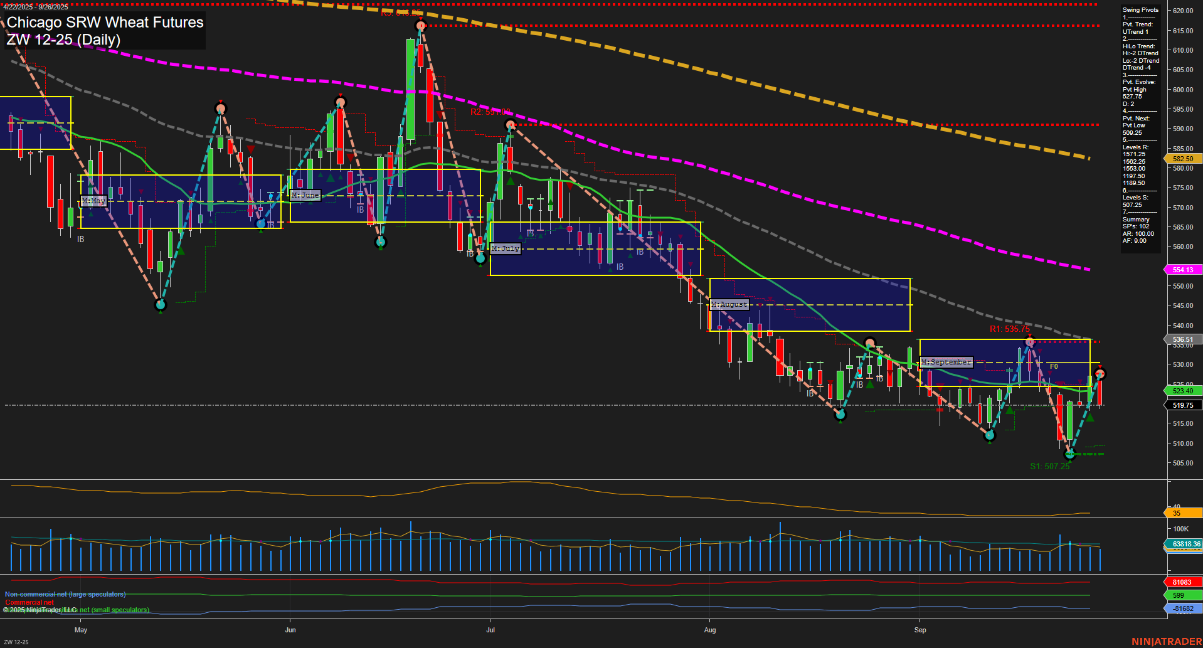Select the 519.75 last price marker
The height and width of the screenshot is (648, 1203).
pos(1182,405)
